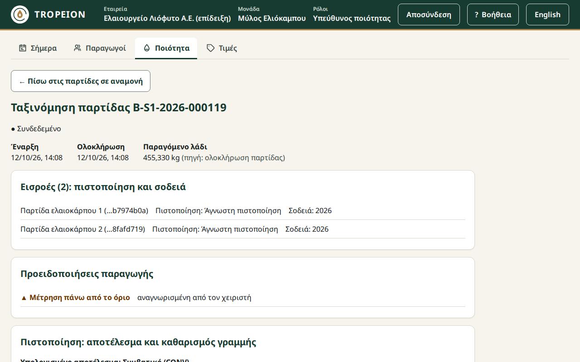This screenshot has height=362, width=580.
Task: Click heading Εισροές (2): πιστοποίηση και σοδειά
Action: 103,187
